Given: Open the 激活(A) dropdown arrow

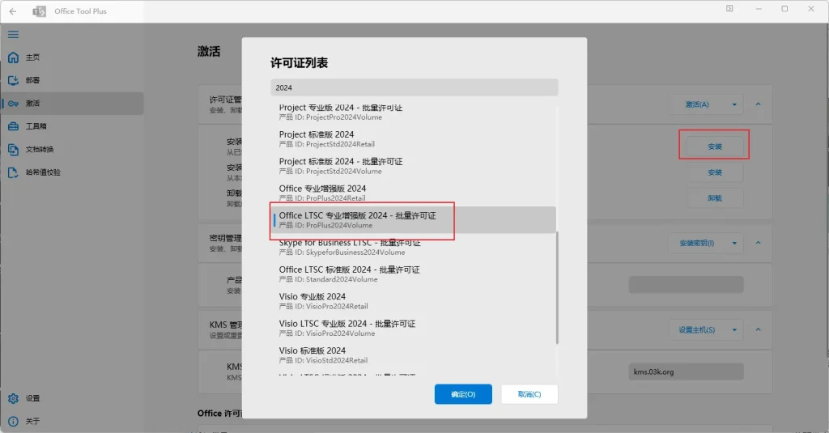Looking at the screenshot, I should tap(734, 104).
